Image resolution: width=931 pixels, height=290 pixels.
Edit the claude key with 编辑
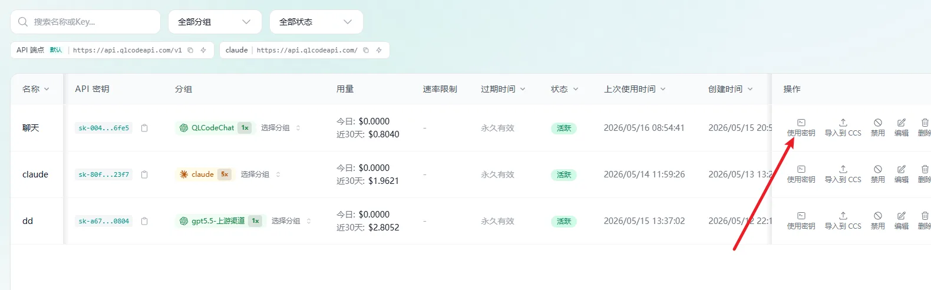point(902,174)
